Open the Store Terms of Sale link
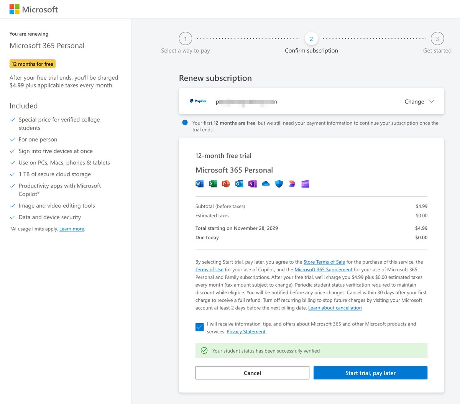Viewport: 460px width, 404px height. pyautogui.click(x=324, y=262)
